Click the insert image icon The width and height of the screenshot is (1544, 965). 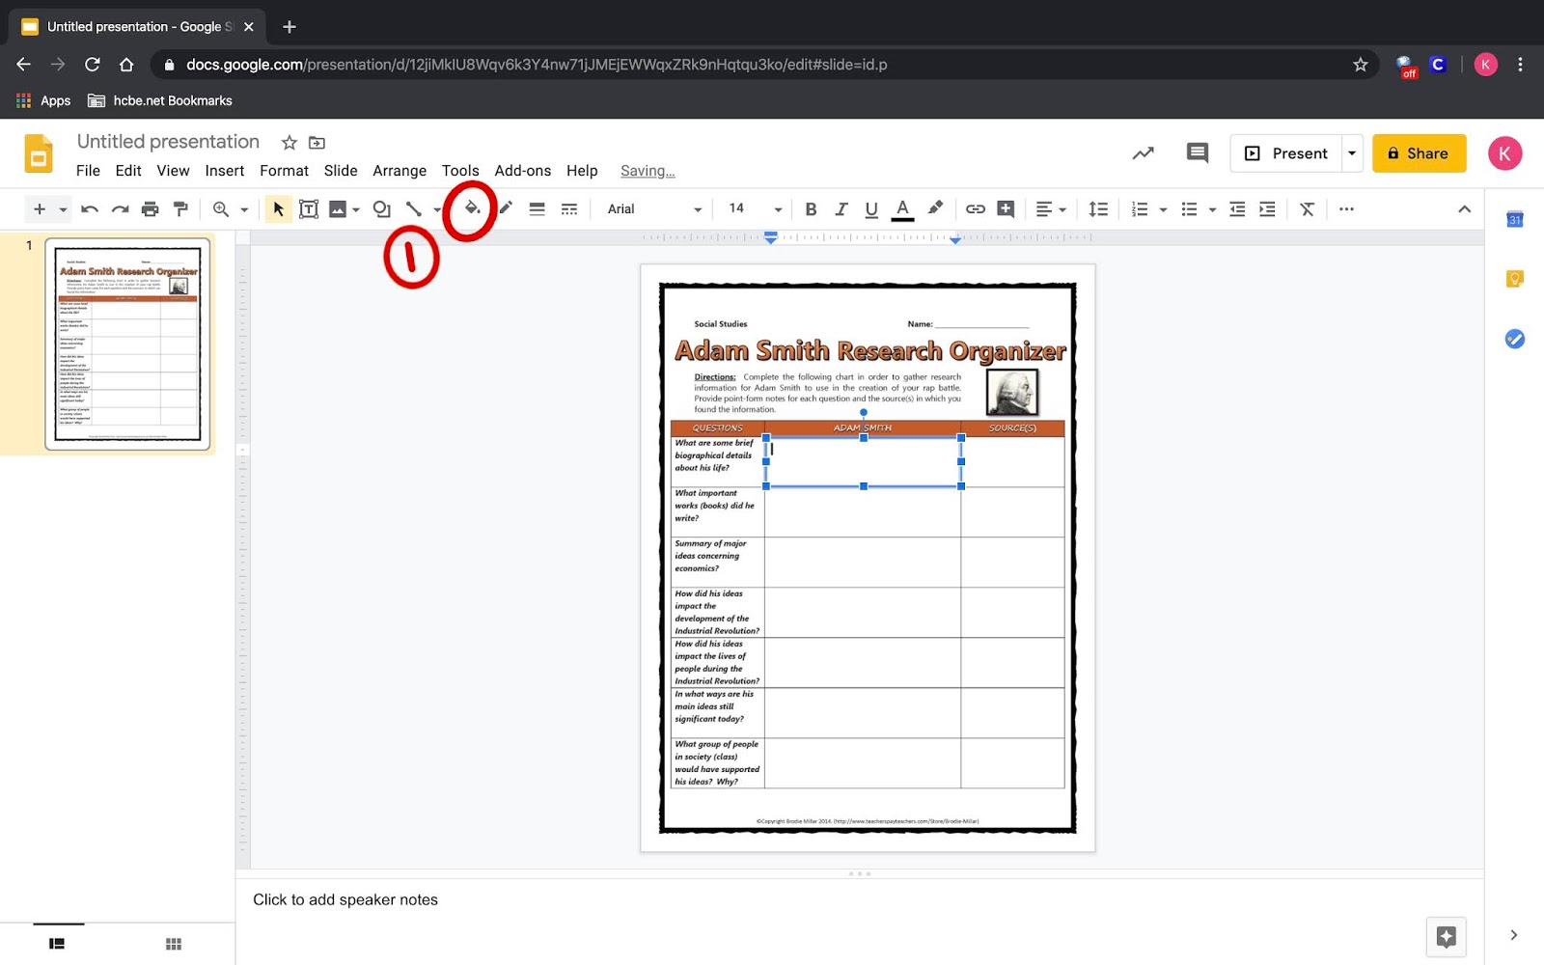coord(340,208)
